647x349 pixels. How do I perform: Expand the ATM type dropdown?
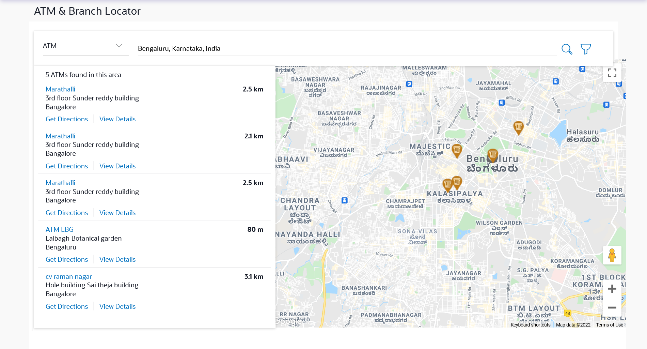point(85,46)
